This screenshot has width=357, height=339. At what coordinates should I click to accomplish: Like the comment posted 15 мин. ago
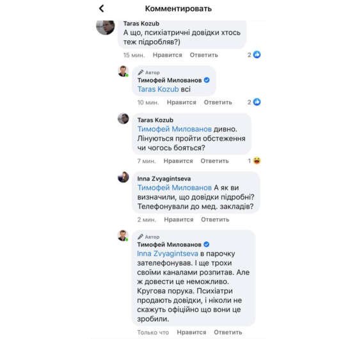click(168, 55)
